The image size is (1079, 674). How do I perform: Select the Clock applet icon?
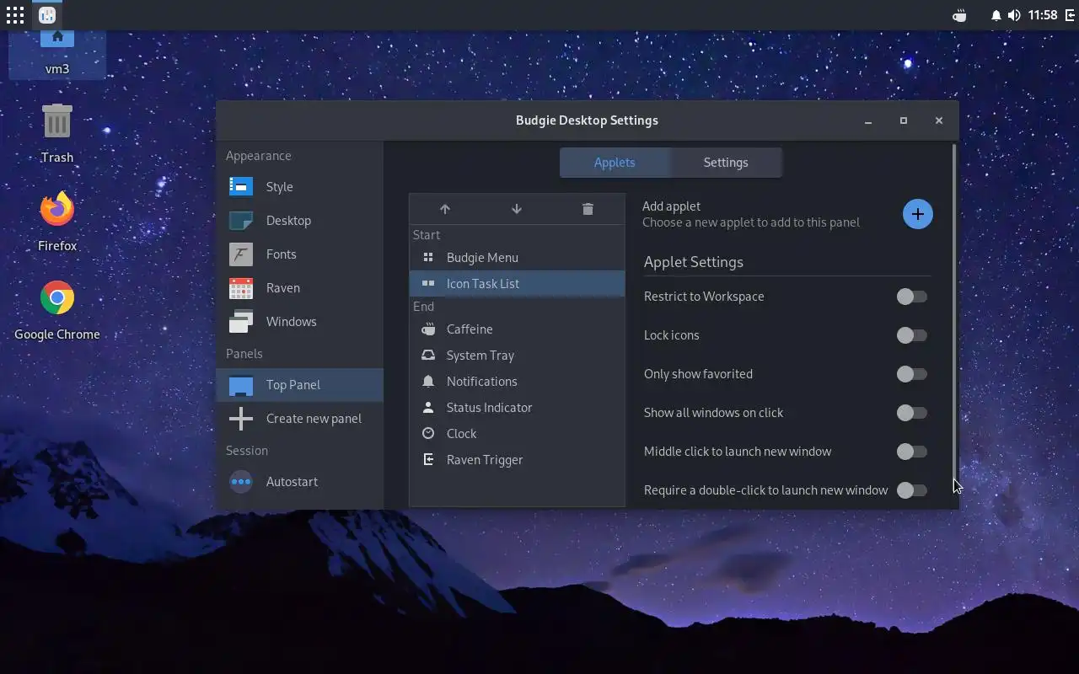[x=428, y=434]
